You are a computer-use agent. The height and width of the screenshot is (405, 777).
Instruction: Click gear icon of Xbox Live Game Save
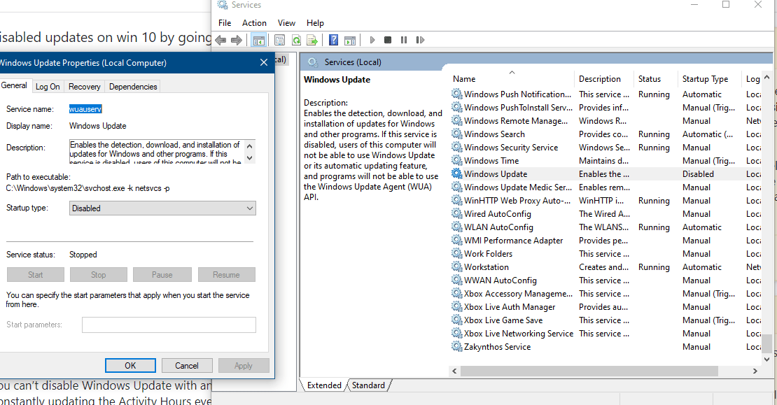click(x=457, y=320)
